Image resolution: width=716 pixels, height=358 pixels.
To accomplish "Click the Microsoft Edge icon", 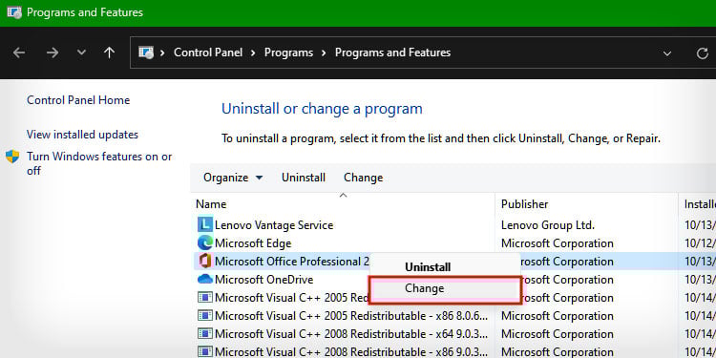I will (x=205, y=242).
